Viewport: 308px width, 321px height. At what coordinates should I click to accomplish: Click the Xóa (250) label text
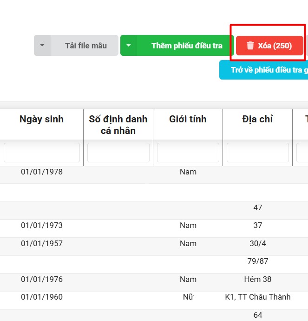point(275,46)
